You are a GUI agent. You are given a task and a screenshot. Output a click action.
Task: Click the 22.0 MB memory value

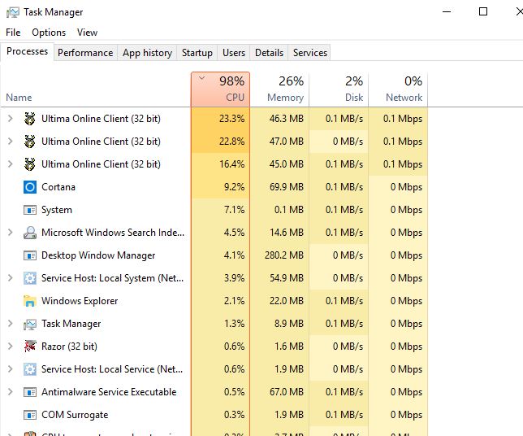[x=287, y=301]
